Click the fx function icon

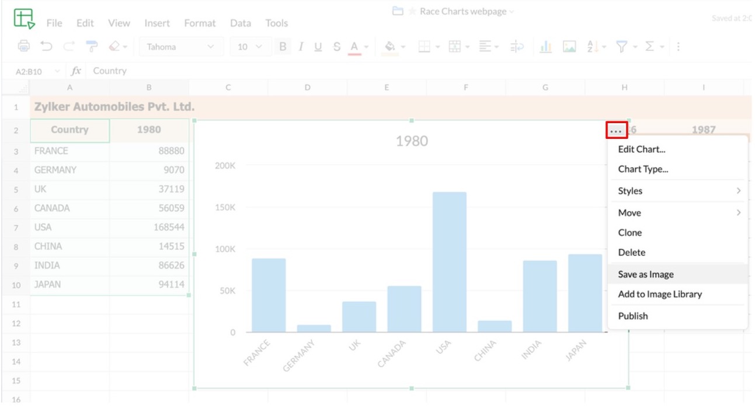click(76, 71)
